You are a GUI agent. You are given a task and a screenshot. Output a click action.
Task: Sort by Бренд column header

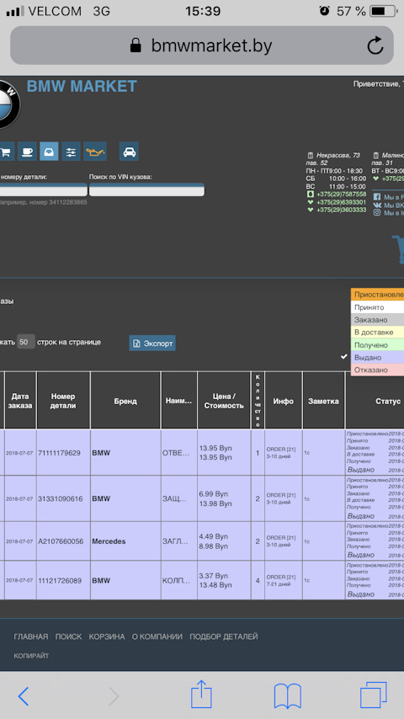[125, 401]
